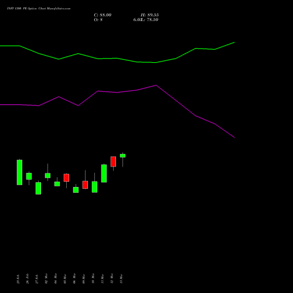This screenshot has width=293, height=293.
Task: Select the red candle for 12 Mar
Action: [113, 162]
